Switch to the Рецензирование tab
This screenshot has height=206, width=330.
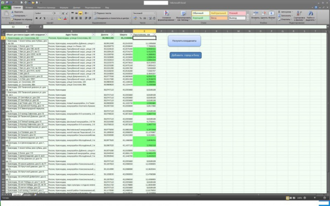tap(93, 8)
